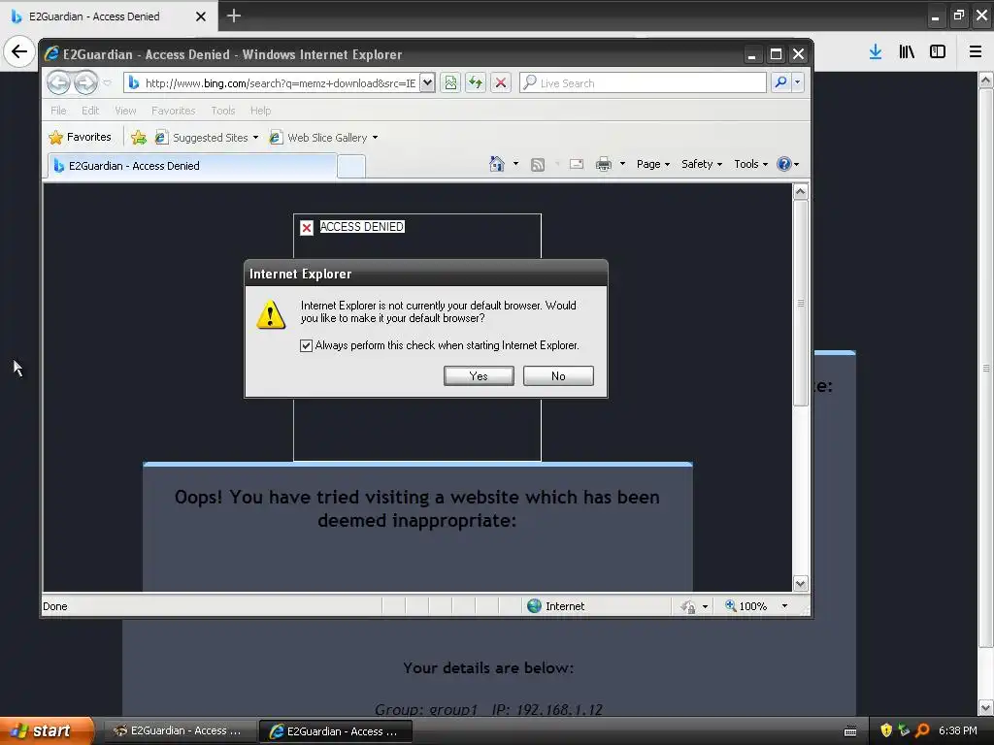Image resolution: width=994 pixels, height=745 pixels.
Task: Click the Compatibility View icon
Action: (450, 83)
